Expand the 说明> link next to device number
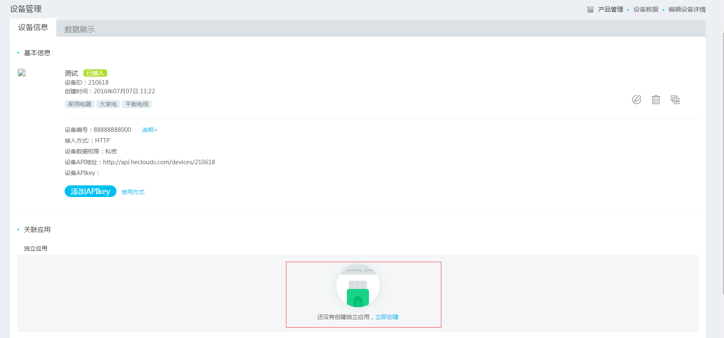 [x=149, y=130]
